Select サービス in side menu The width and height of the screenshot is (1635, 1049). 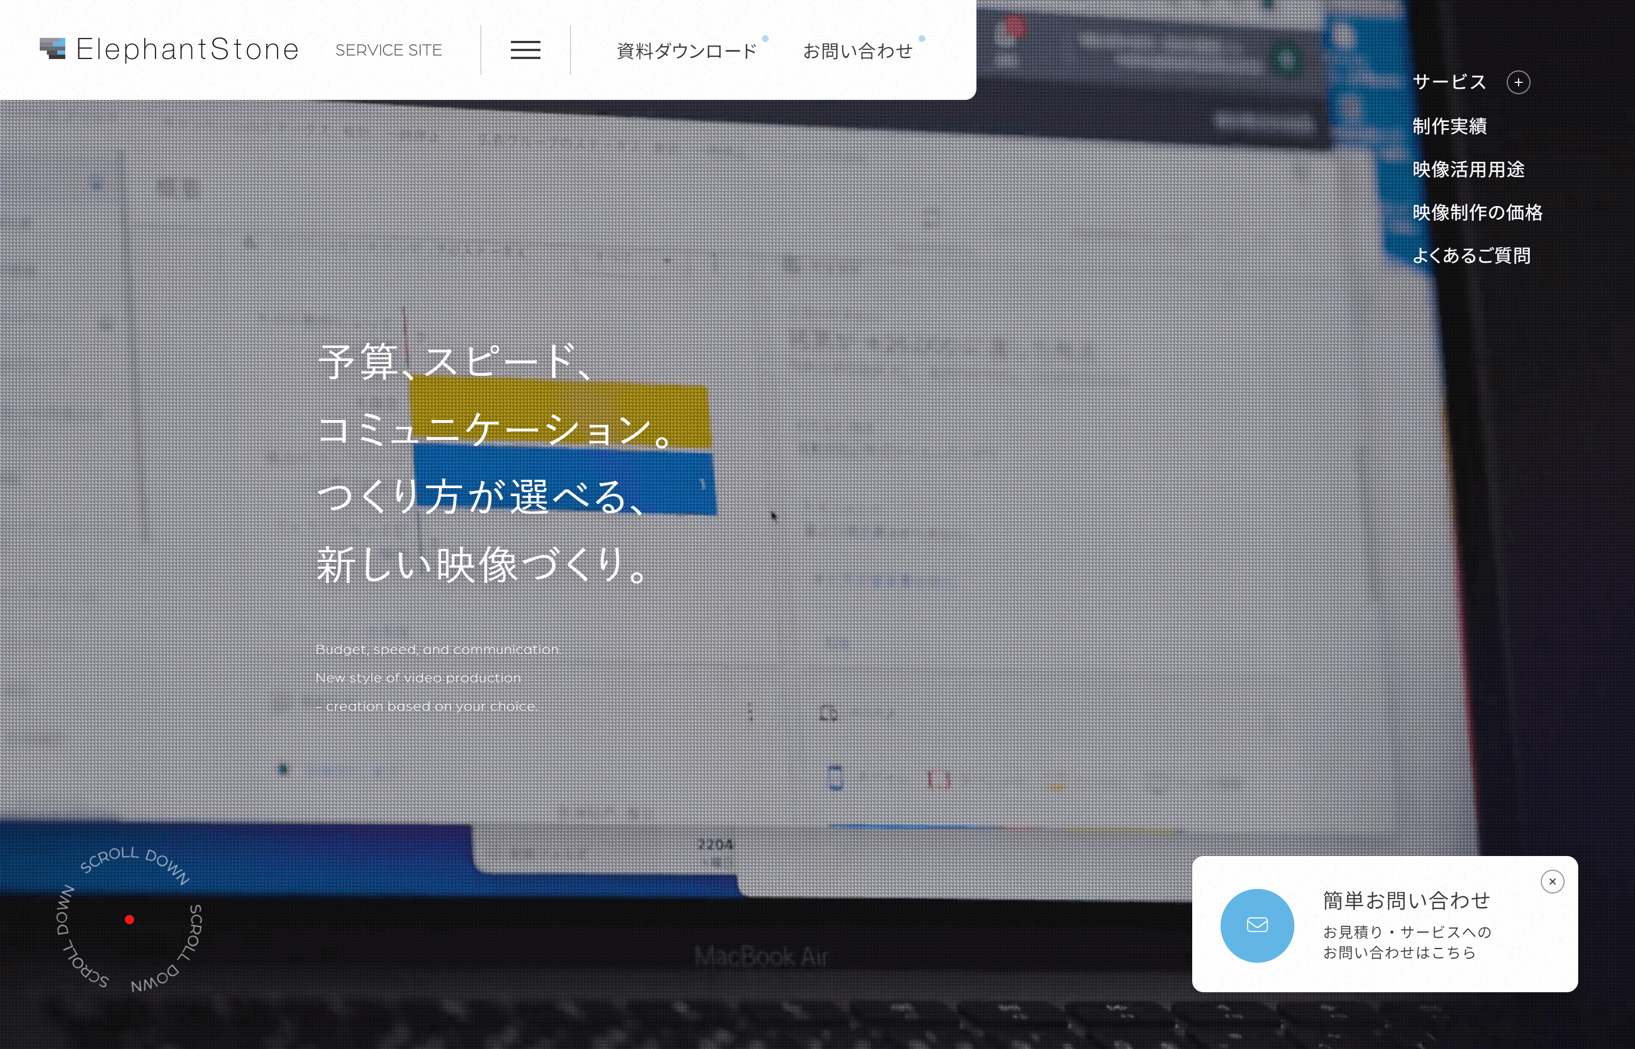click(x=1449, y=82)
